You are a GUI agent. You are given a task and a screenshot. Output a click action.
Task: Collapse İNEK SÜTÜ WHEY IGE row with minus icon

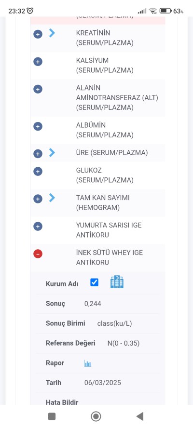[38, 254]
